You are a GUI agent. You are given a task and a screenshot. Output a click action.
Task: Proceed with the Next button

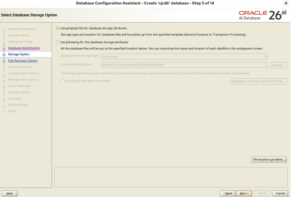(244, 193)
